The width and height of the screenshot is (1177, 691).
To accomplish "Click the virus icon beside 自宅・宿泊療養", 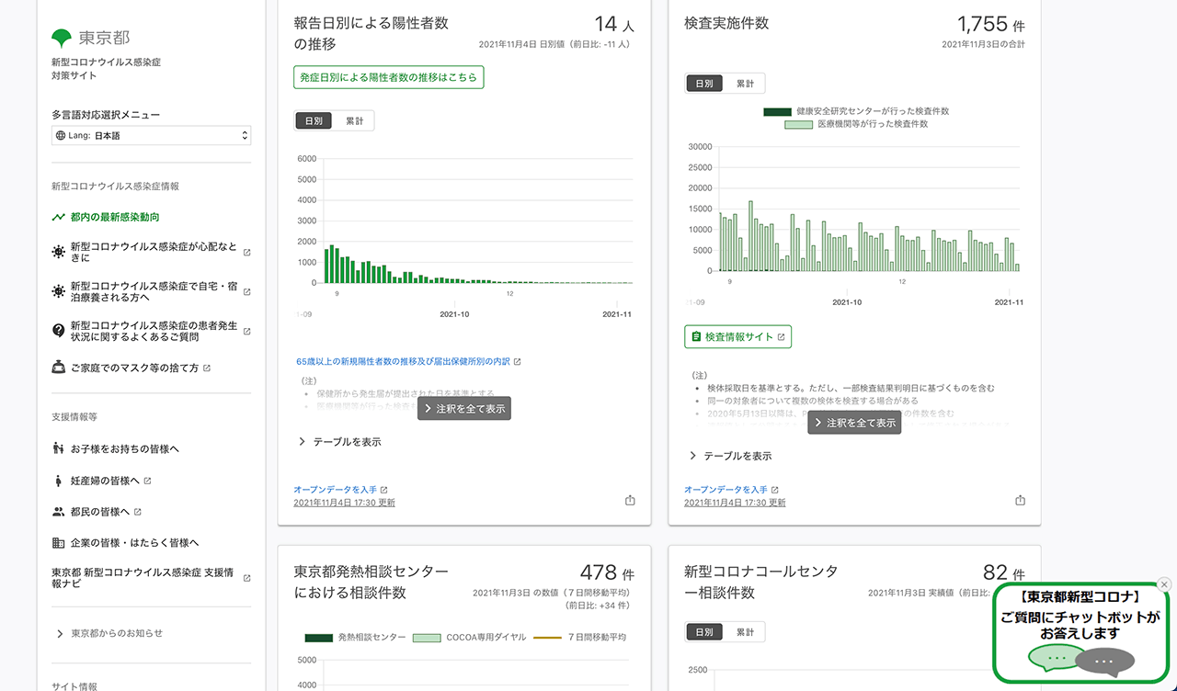I will (x=59, y=291).
